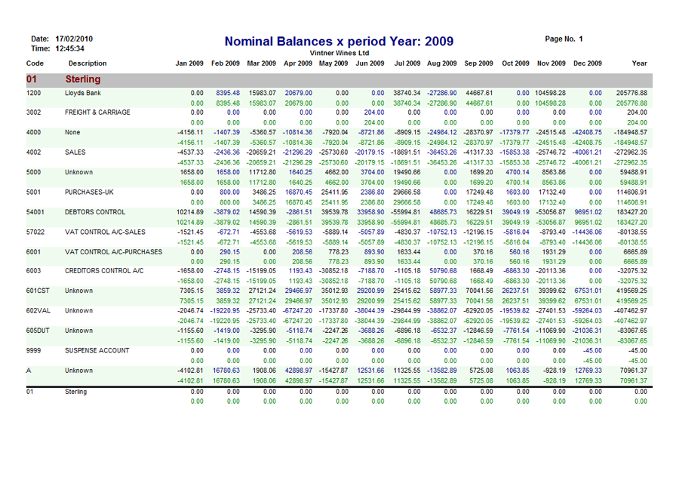Viewport: 679px width, 480px height.
Task: Select the Vintner Wines Ltd company name
Action: tap(339, 53)
